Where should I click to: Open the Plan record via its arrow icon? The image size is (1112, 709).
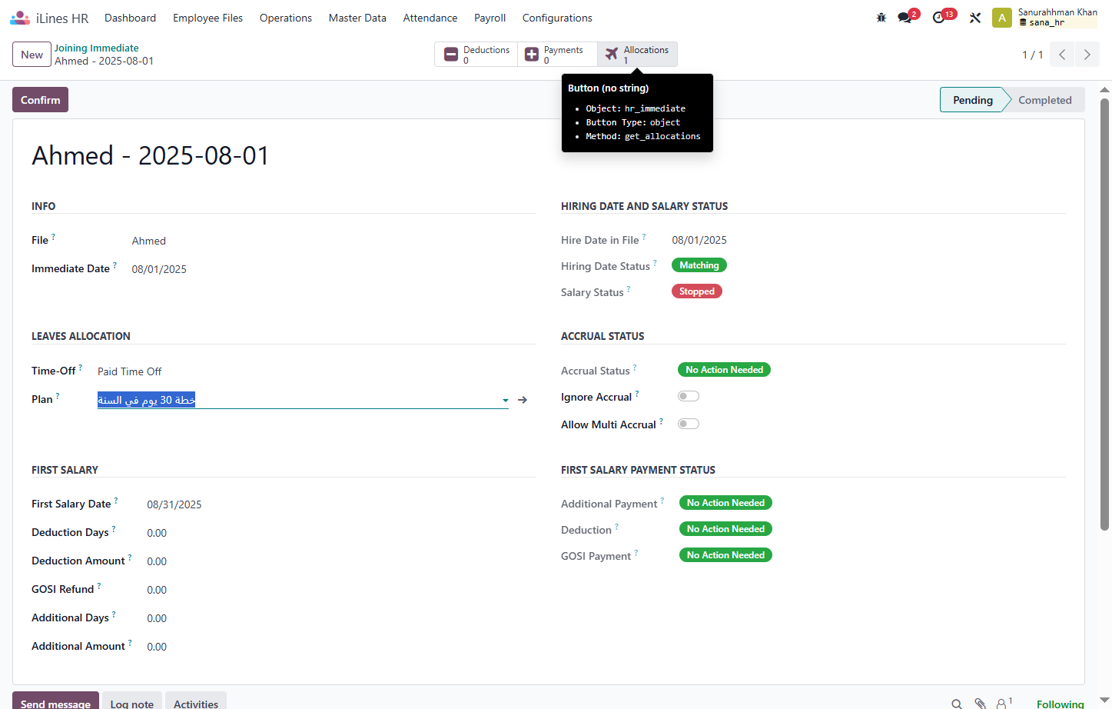[523, 400]
